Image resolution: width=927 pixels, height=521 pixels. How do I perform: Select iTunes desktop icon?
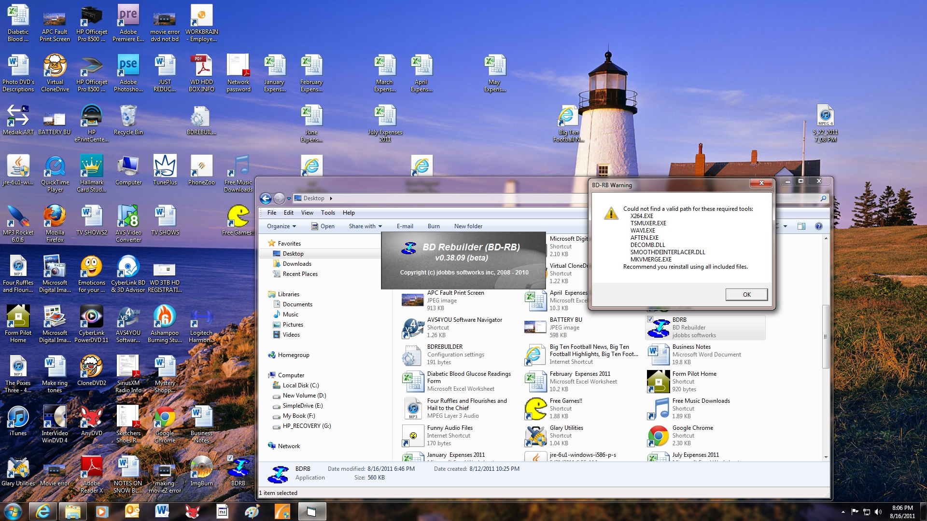click(18, 421)
